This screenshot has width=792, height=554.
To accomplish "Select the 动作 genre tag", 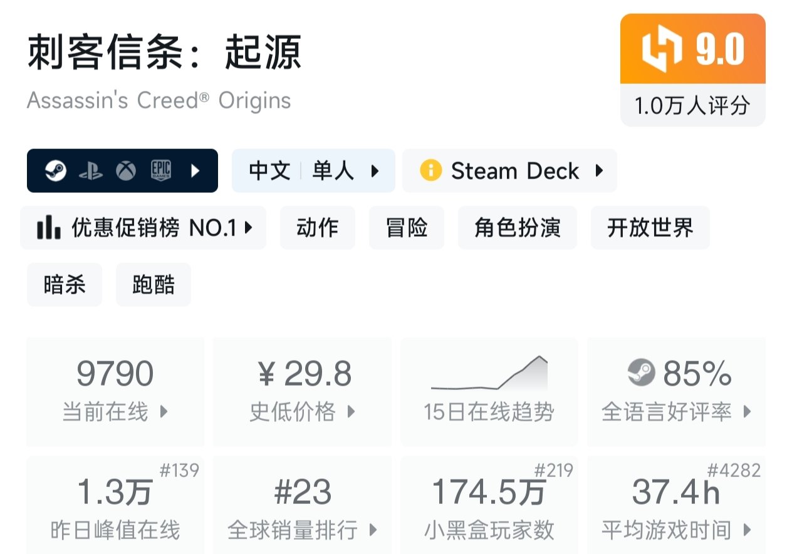I will [x=318, y=228].
